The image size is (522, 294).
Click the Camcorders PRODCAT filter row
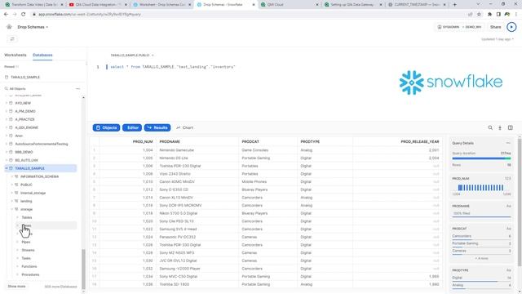click(x=481, y=236)
